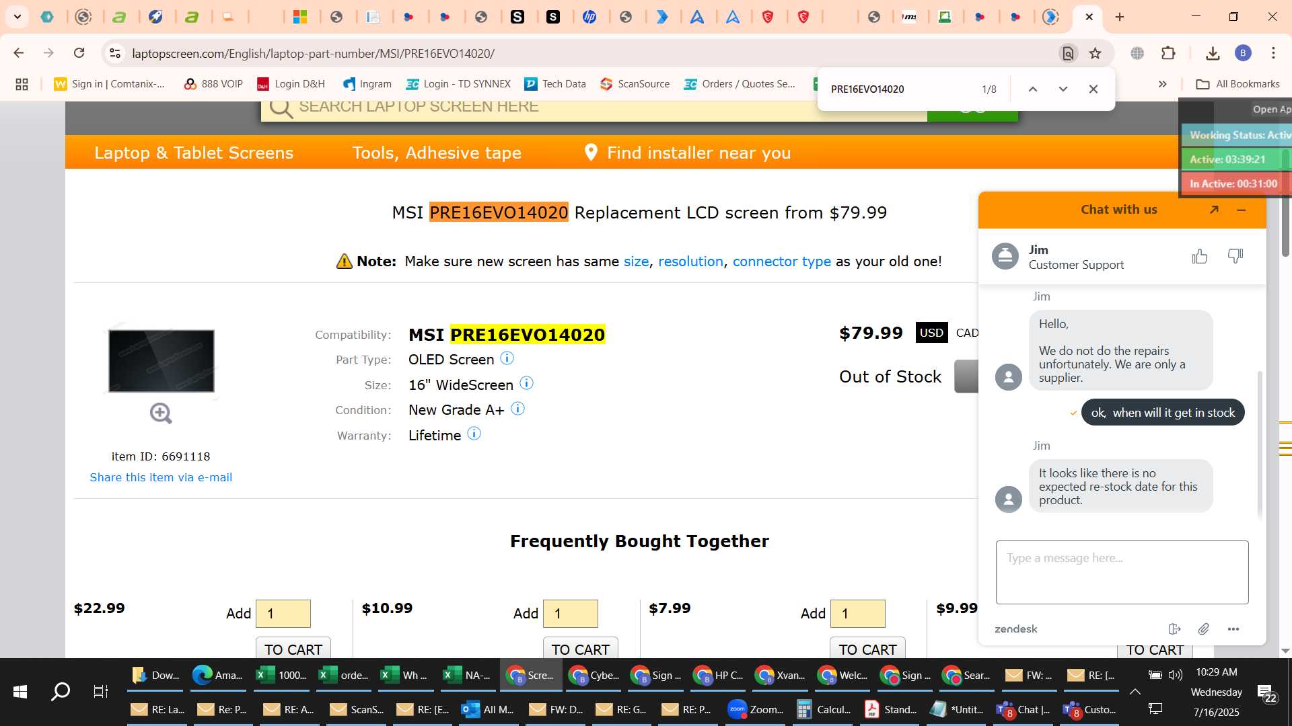Click the thumbs down rating icon

point(1235,256)
